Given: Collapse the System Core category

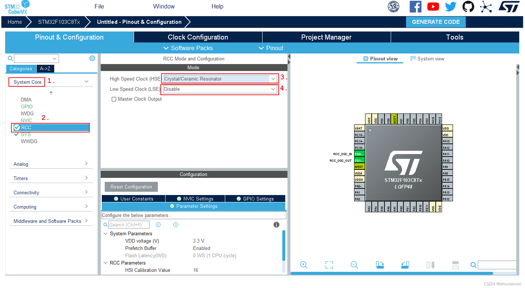Looking at the screenshot, I should (x=86, y=81).
